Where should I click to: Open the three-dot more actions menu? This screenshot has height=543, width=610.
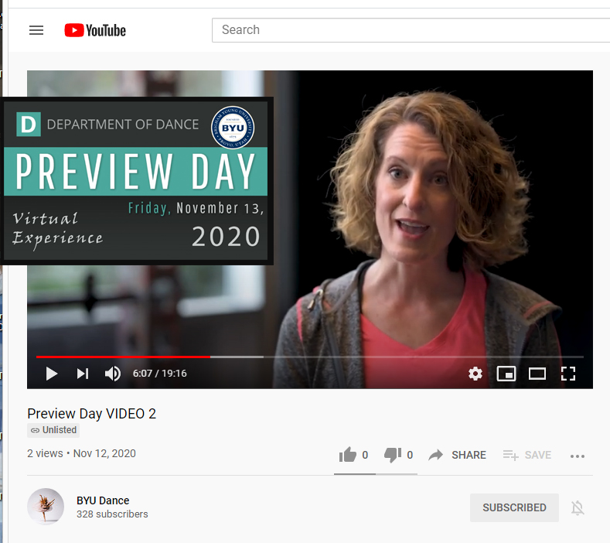(x=578, y=456)
